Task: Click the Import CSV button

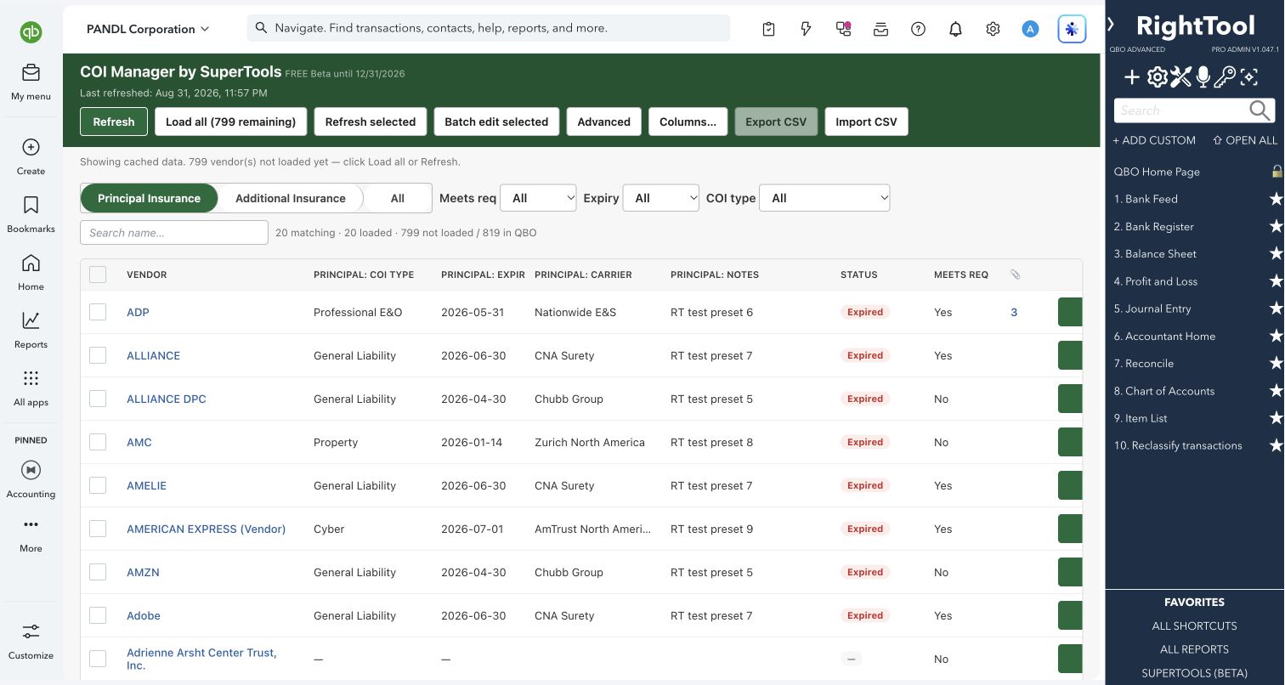Action: tap(866, 122)
